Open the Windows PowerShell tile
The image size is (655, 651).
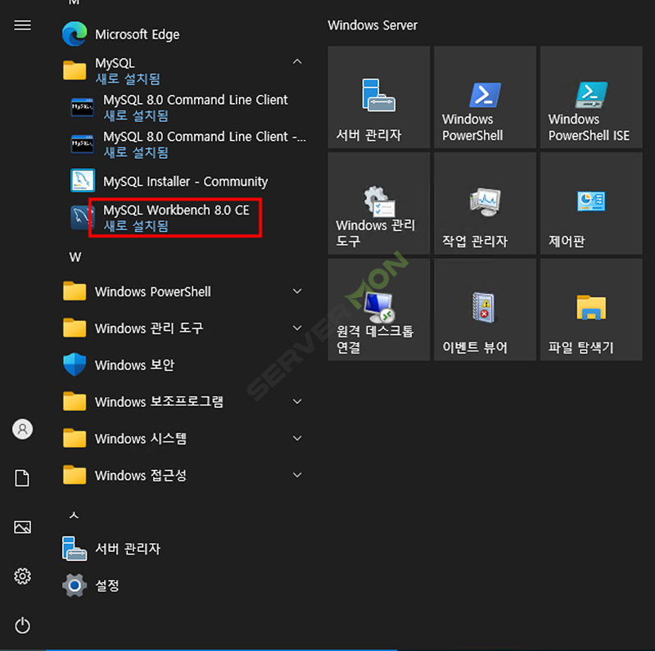tap(485, 97)
